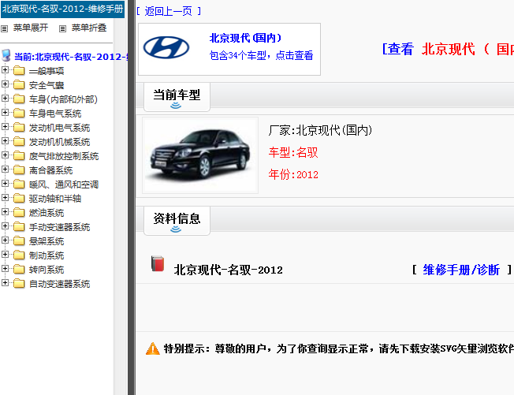Expand the 车身电气系统 tree node

(x=5, y=113)
